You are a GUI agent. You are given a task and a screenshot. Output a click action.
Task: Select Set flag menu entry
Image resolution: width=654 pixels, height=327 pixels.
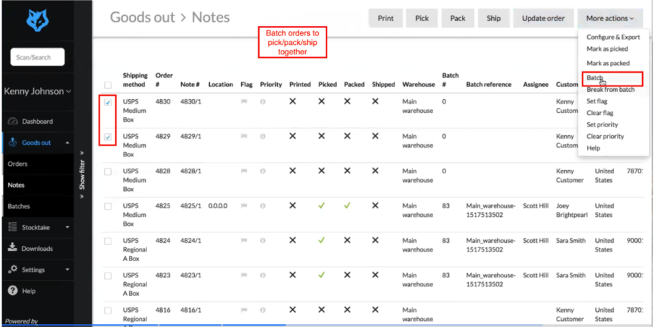click(x=597, y=101)
